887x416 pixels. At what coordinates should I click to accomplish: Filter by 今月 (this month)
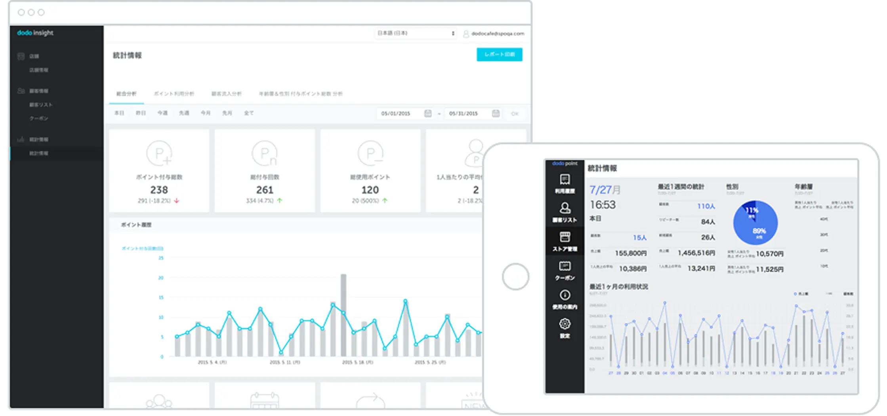coord(205,113)
